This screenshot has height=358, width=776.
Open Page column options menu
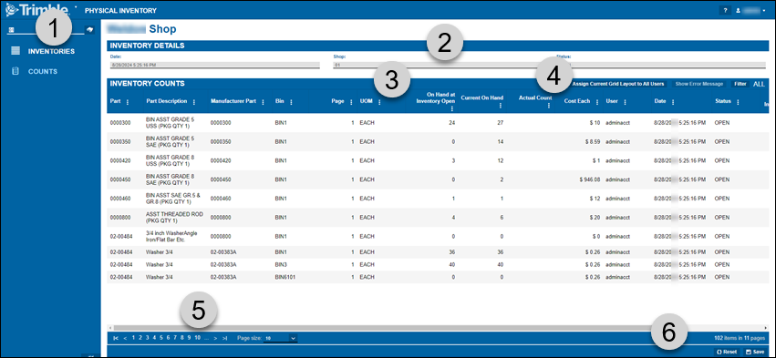tap(350, 102)
